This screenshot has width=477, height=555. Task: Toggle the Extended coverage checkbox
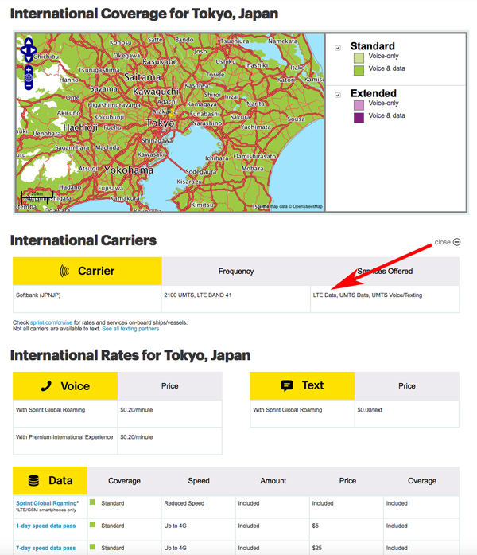(x=338, y=95)
